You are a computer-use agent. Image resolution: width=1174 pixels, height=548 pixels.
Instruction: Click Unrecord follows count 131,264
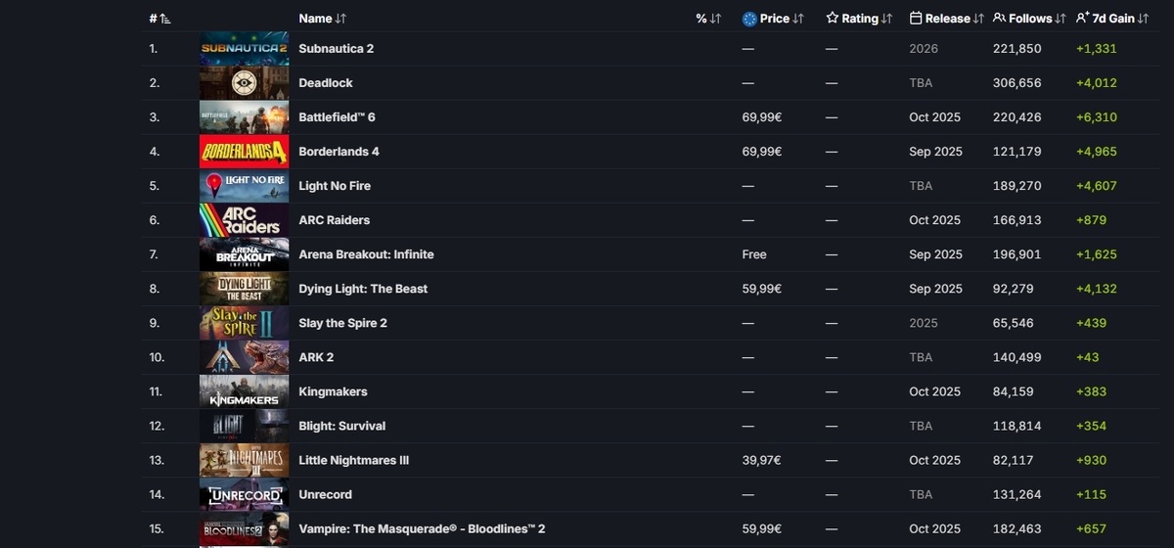(x=1016, y=494)
